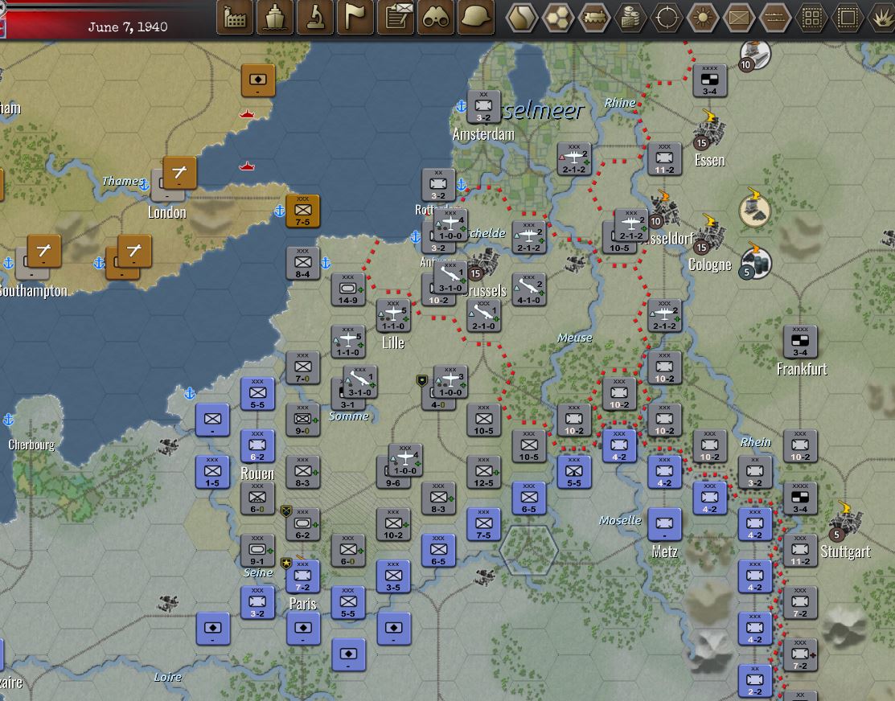This screenshot has width=895, height=701.
Task: Select the orange garrison unit in East Anglia
Action: [258, 80]
